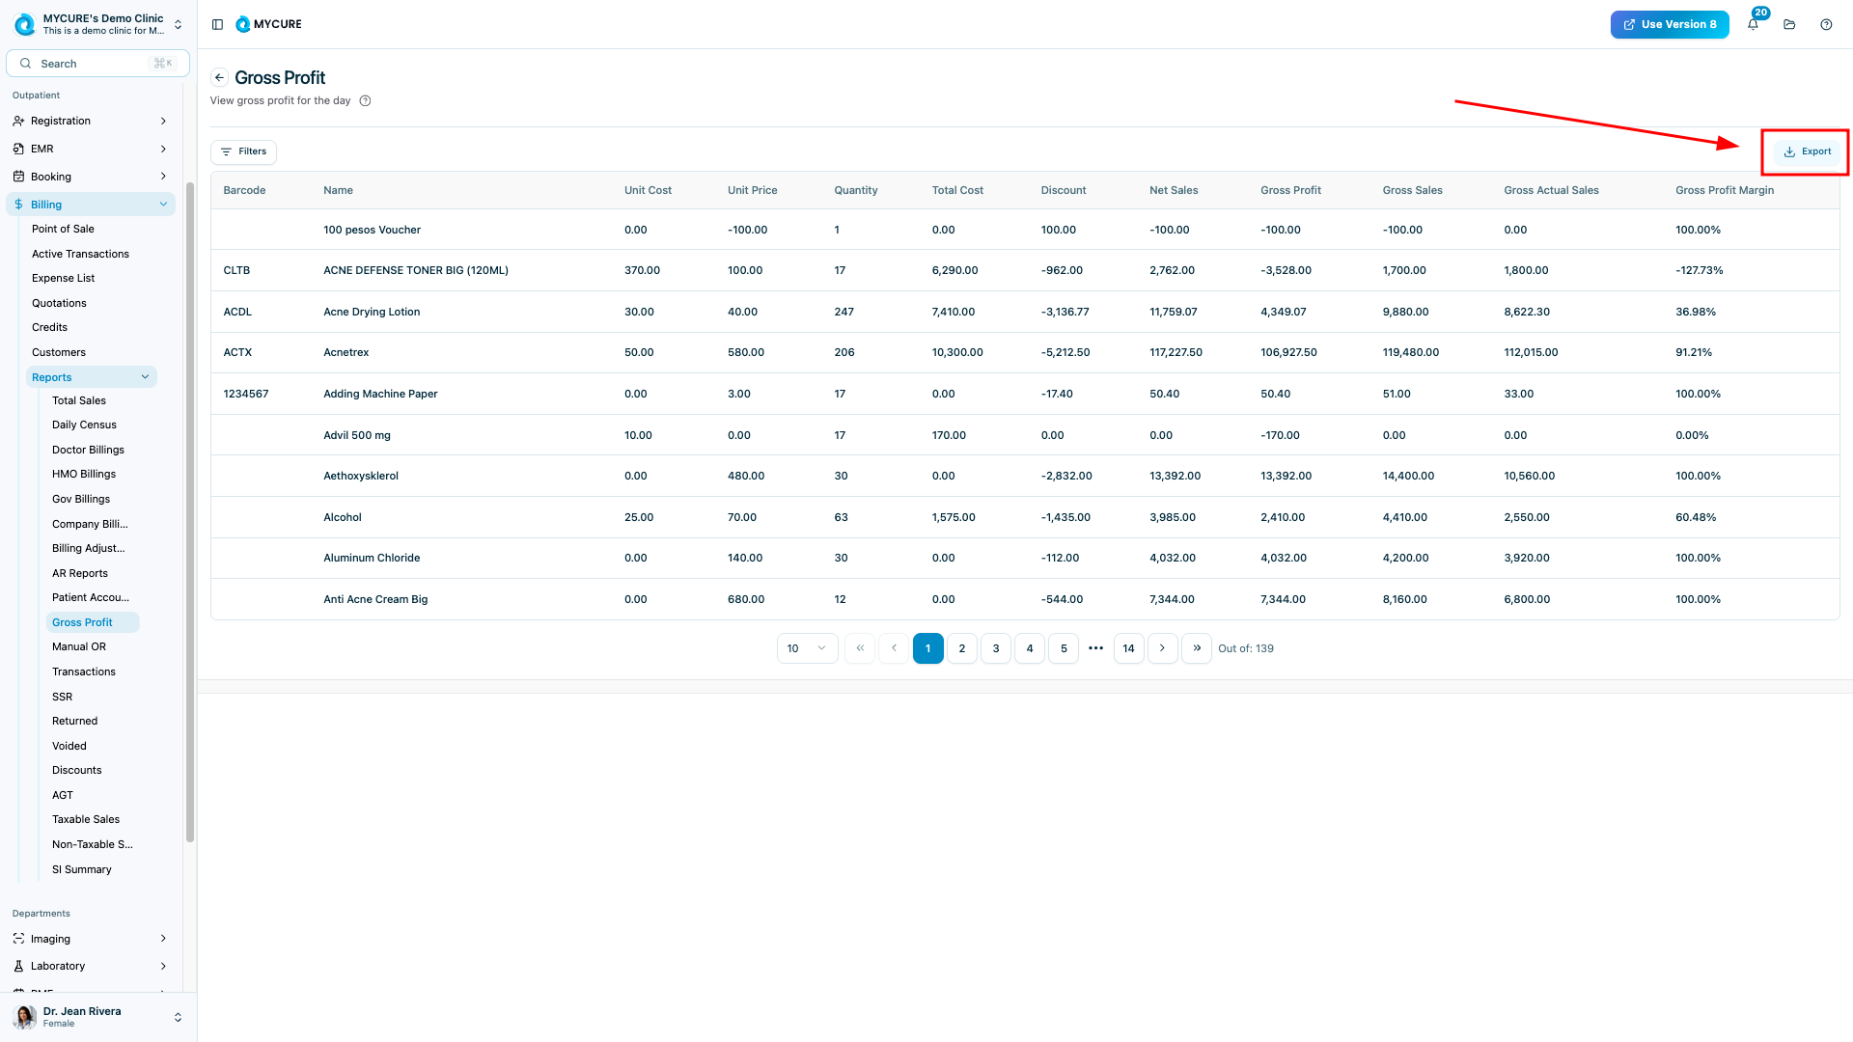1853x1042 pixels.
Task: Export the gross profit report
Action: pyautogui.click(x=1807, y=151)
